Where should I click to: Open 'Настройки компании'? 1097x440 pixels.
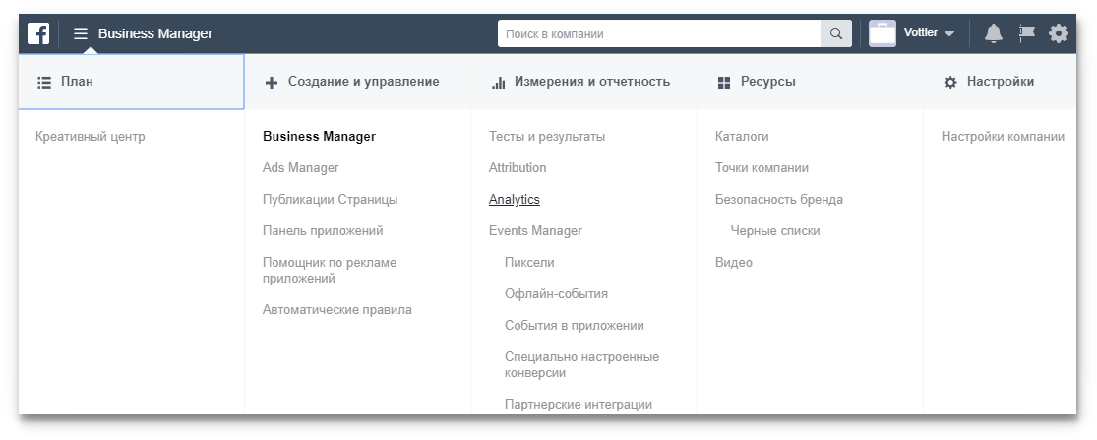pos(1004,137)
